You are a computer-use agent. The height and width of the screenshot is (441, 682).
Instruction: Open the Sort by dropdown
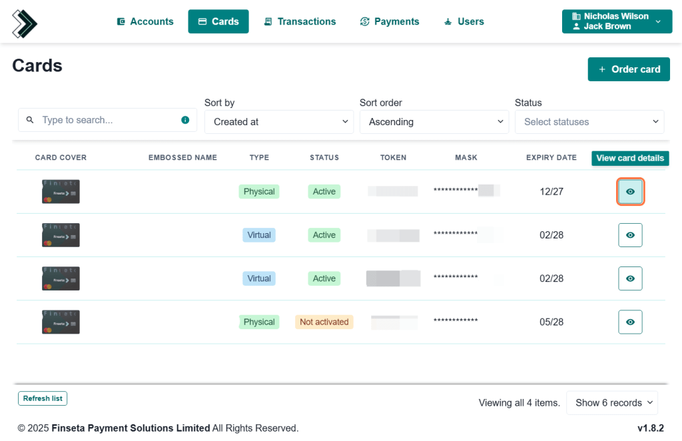(x=279, y=122)
